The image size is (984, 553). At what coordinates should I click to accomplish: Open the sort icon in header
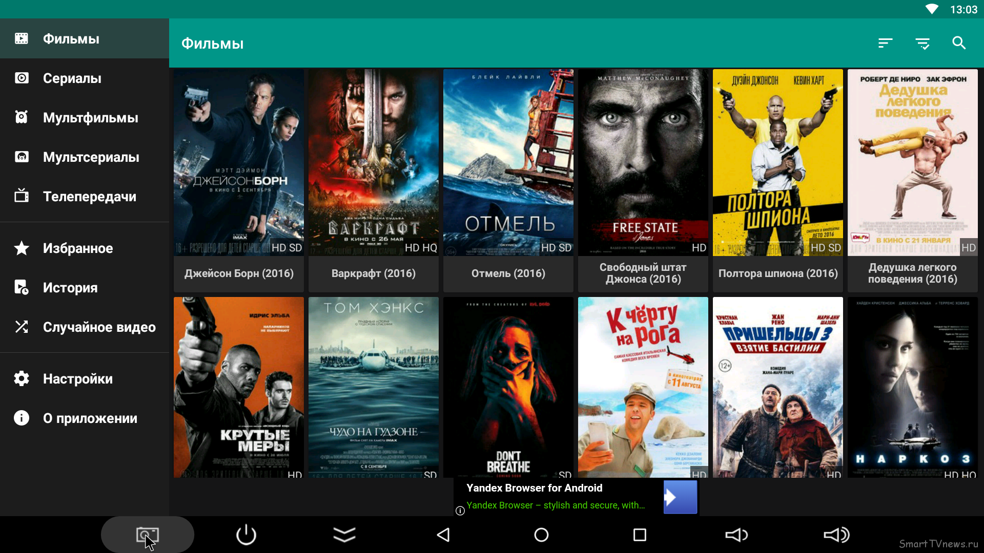[x=885, y=44]
